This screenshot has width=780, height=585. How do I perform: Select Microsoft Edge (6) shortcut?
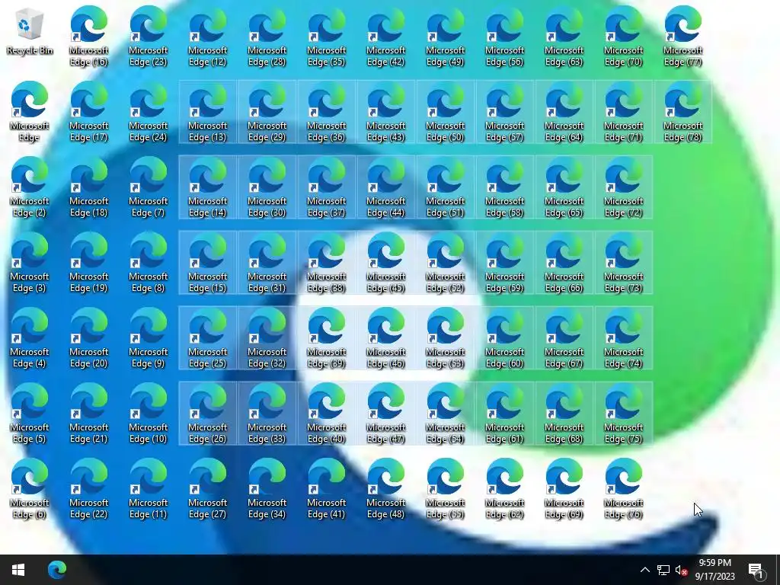point(30,490)
